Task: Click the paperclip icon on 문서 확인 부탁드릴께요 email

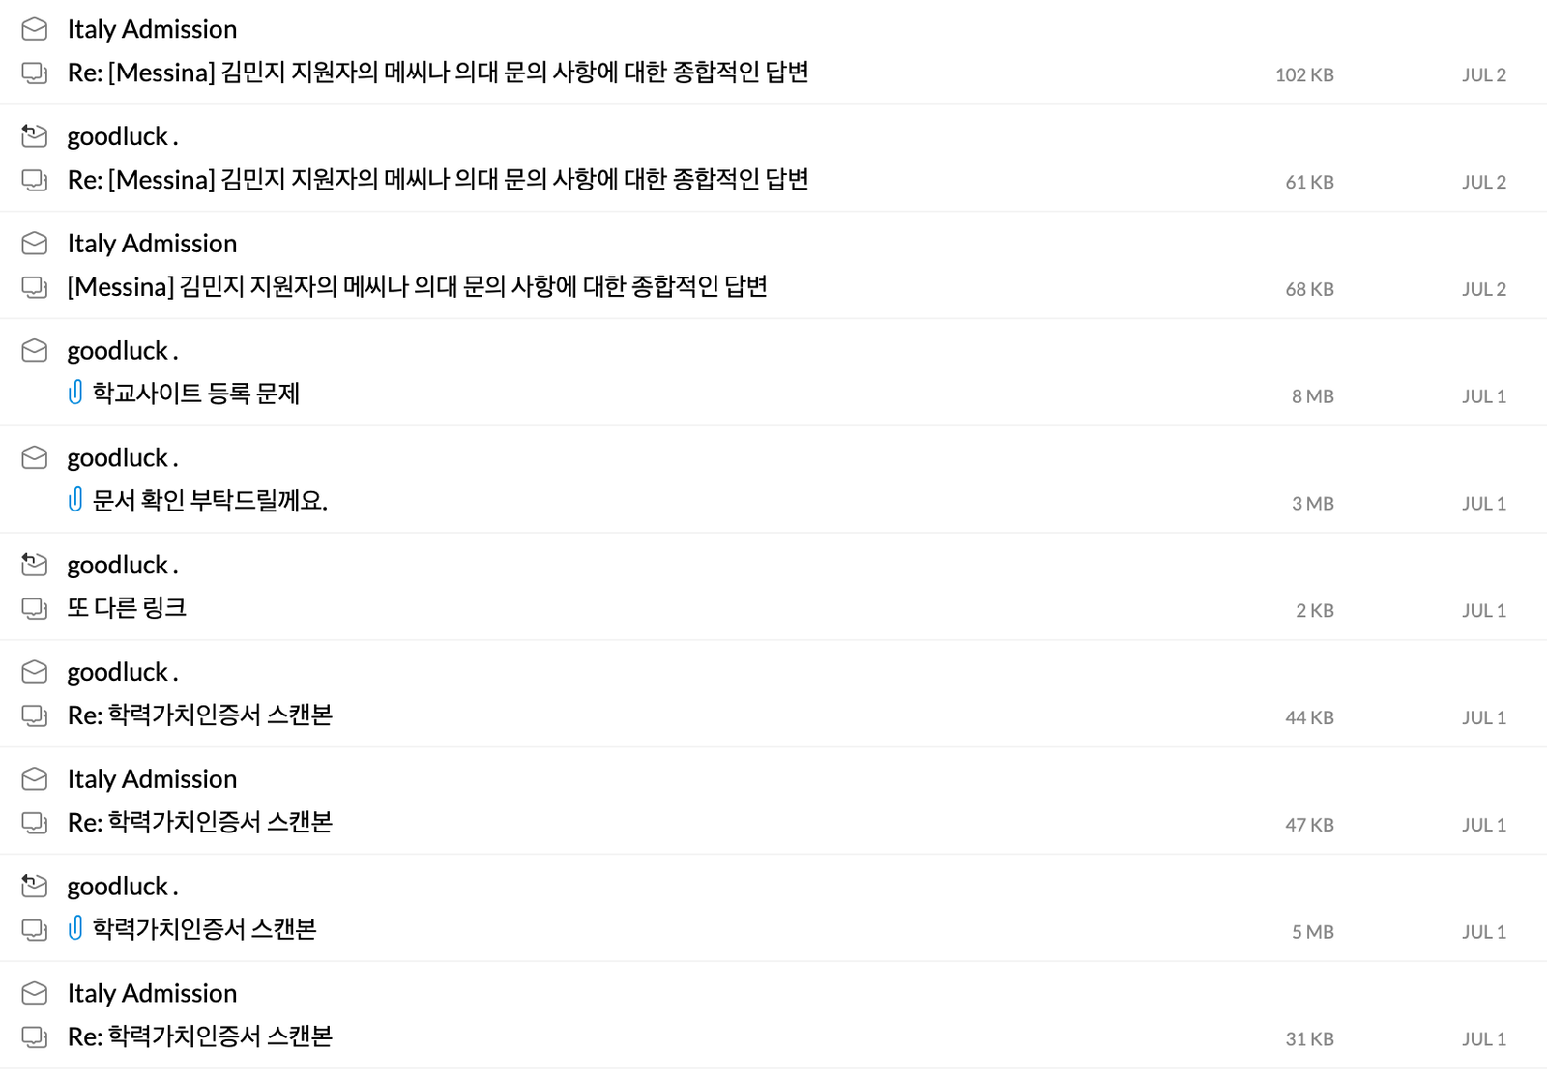Action: (x=75, y=500)
